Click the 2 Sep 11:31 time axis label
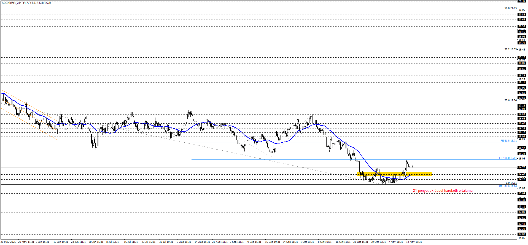Screen dimensions: 528x245 click(237, 242)
